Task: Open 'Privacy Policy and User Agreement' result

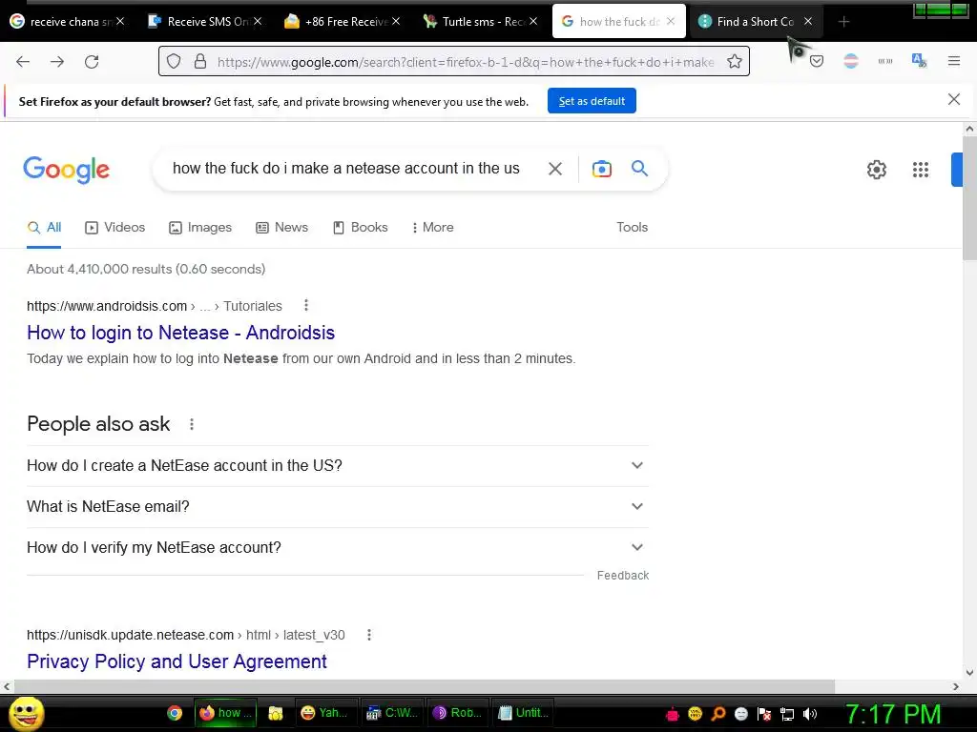Action: [177, 661]
